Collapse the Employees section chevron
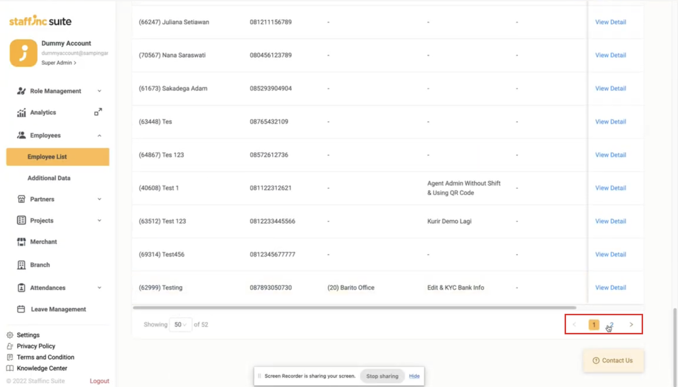The width and height of the screenshot is (678, 387). pos(99,135)
